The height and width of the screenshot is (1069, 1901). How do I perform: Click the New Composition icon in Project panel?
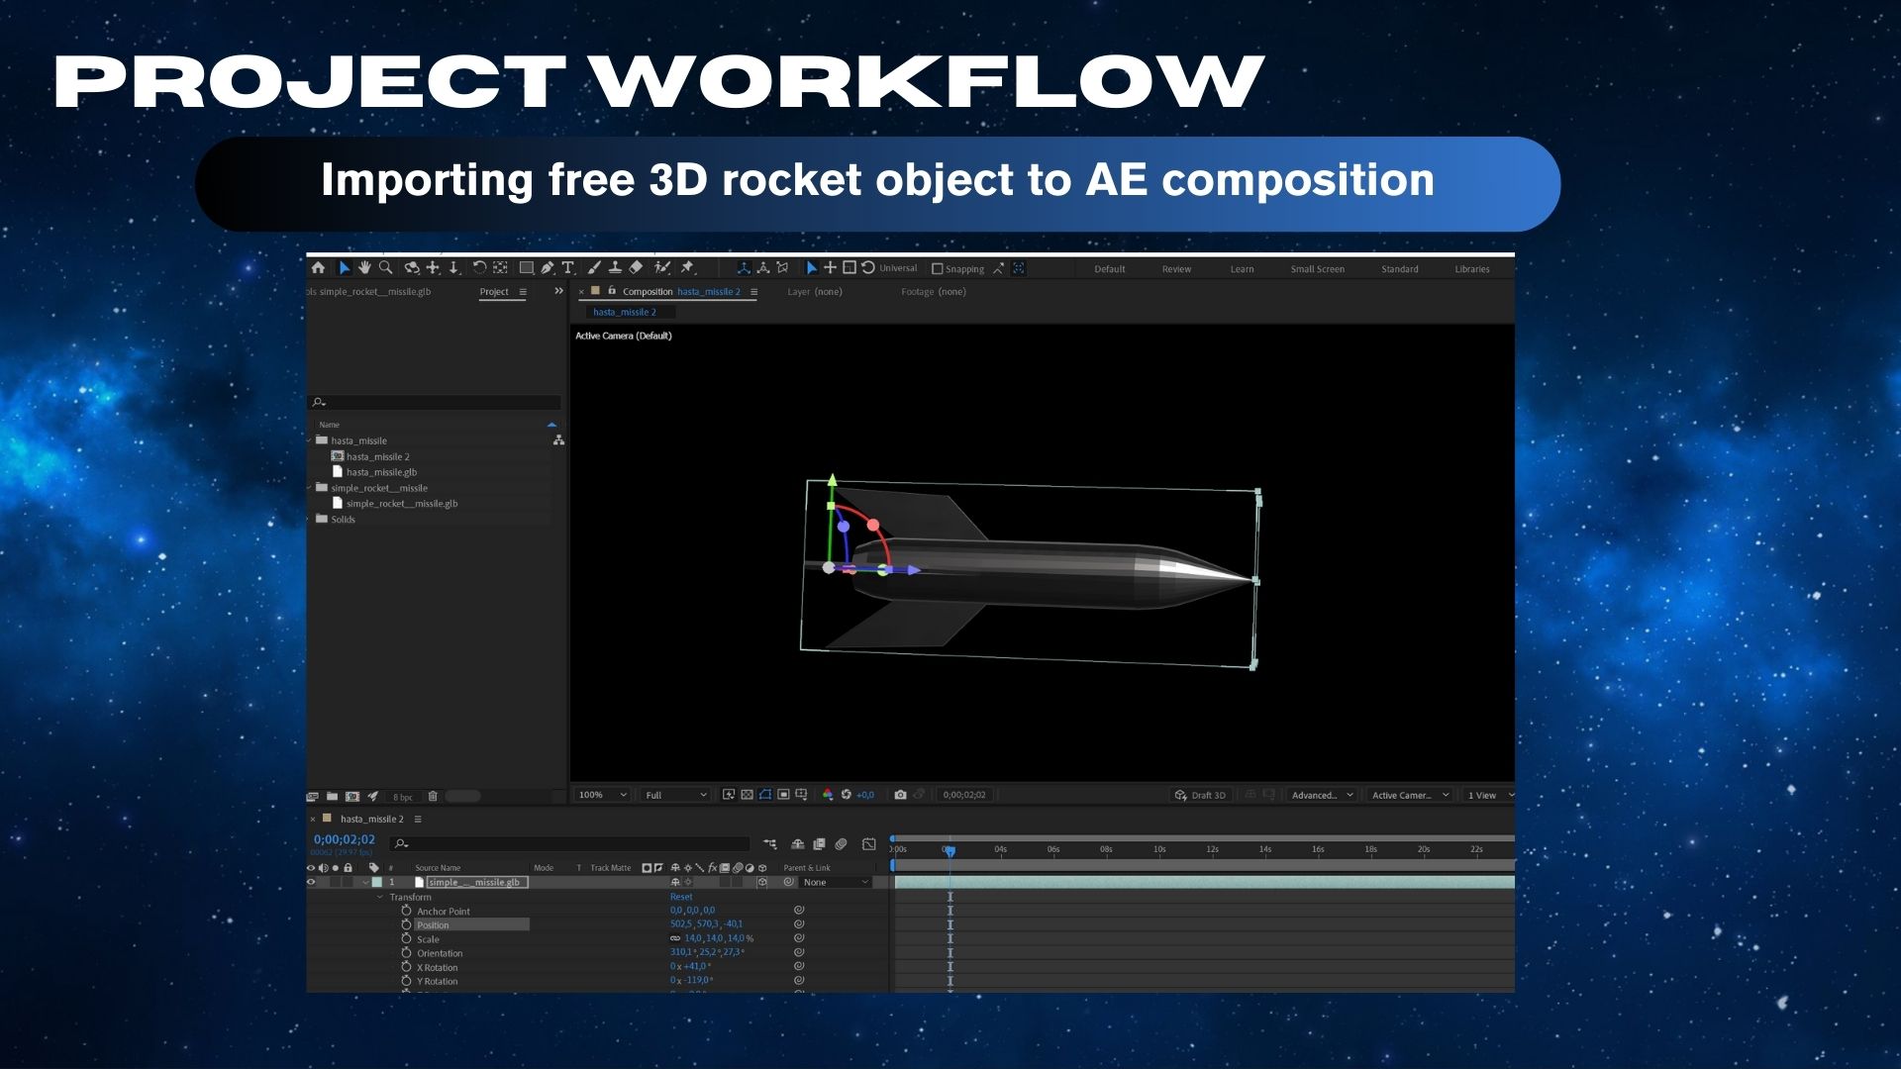tap(352, 796)
